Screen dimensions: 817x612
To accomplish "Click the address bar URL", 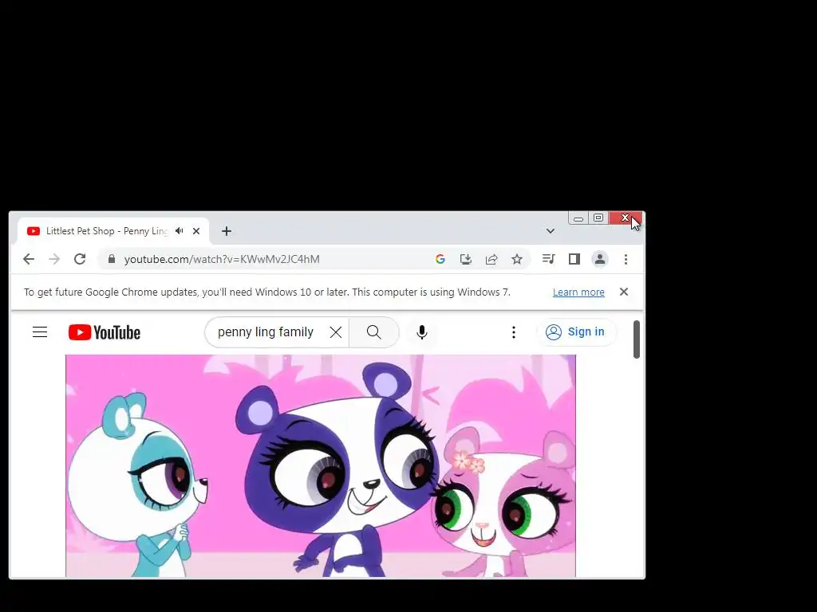I will [222, 259].
